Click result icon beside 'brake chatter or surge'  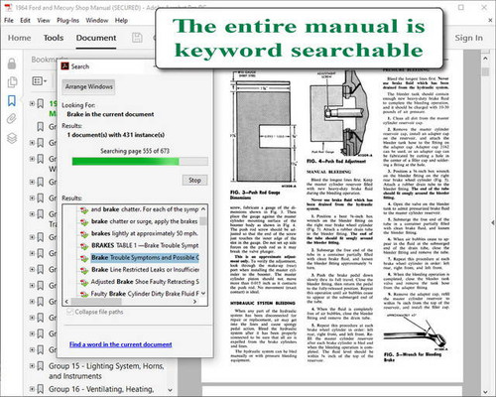click(x=84, y=222)
